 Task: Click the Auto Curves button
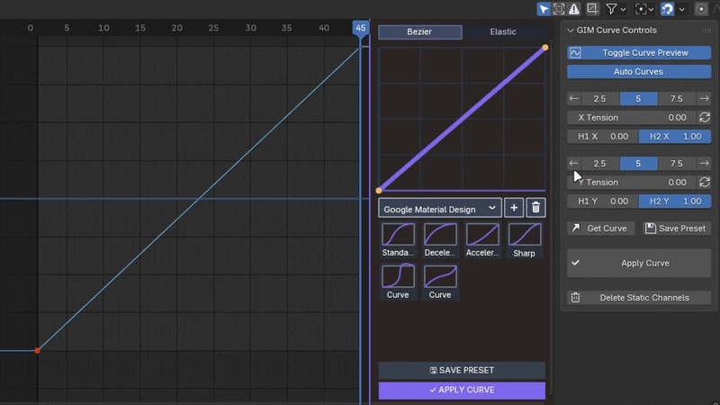[639, 72]
